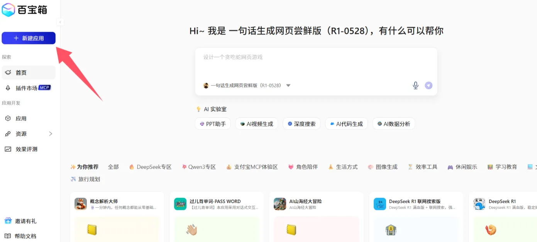This screenshot has width=537, height=242.
Task: Open 帮助文档 link
Action: click(x=25, y=236)
